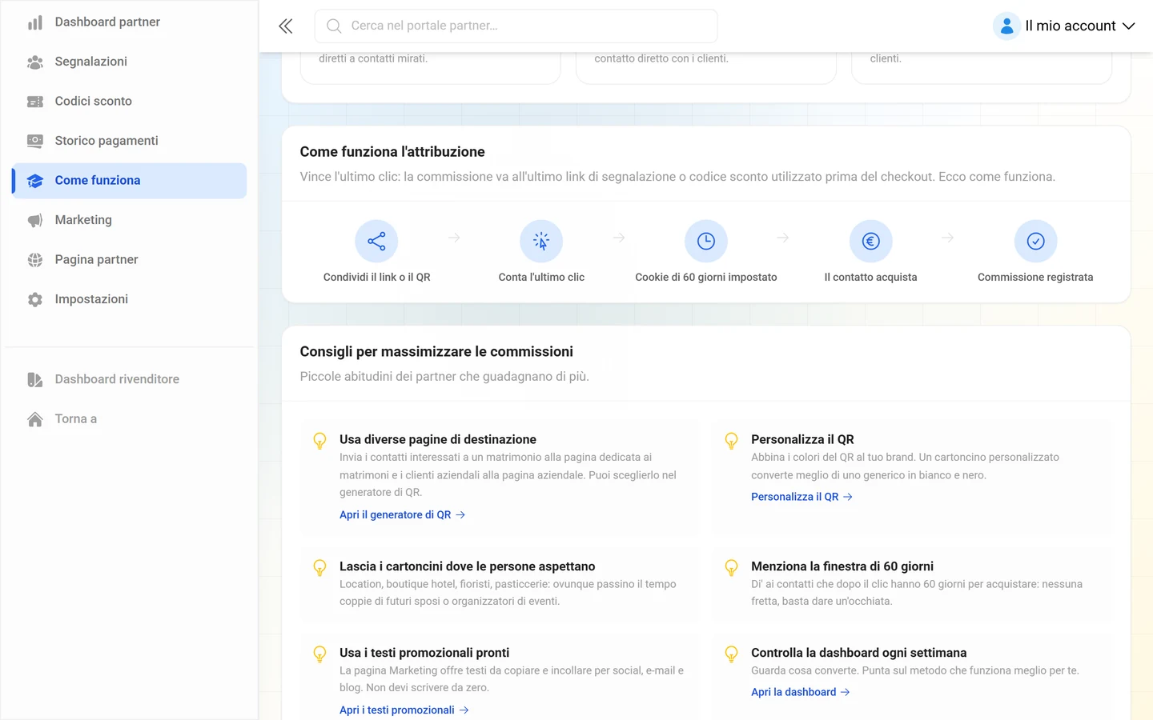The image size is (1153, 720).
Task: Click the Torna a sidebar link
Action: 129,419
